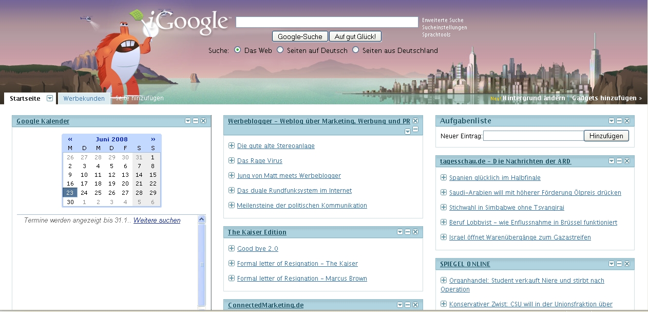Viewport: 648px width, 312px height.
Task: Open 'Gadgets hinzufügen' link
Action: pos(607,98)
